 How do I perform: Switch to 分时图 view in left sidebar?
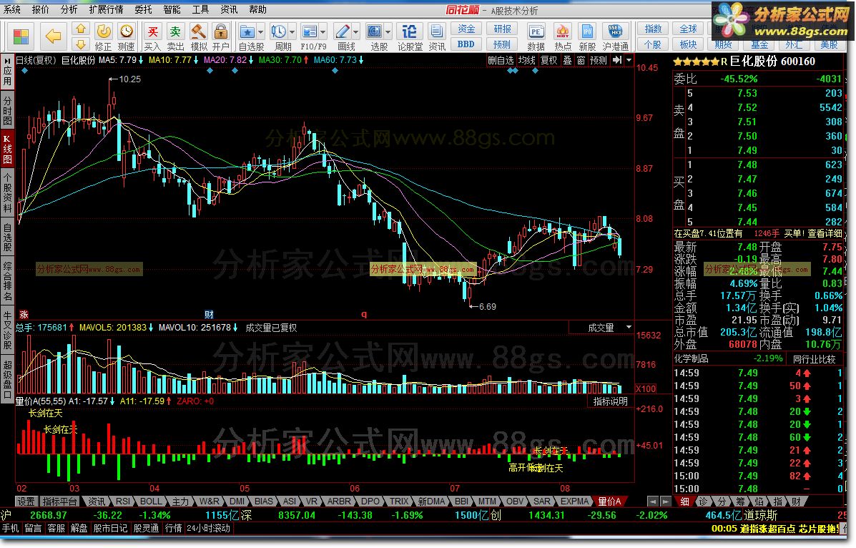[7, 111]
